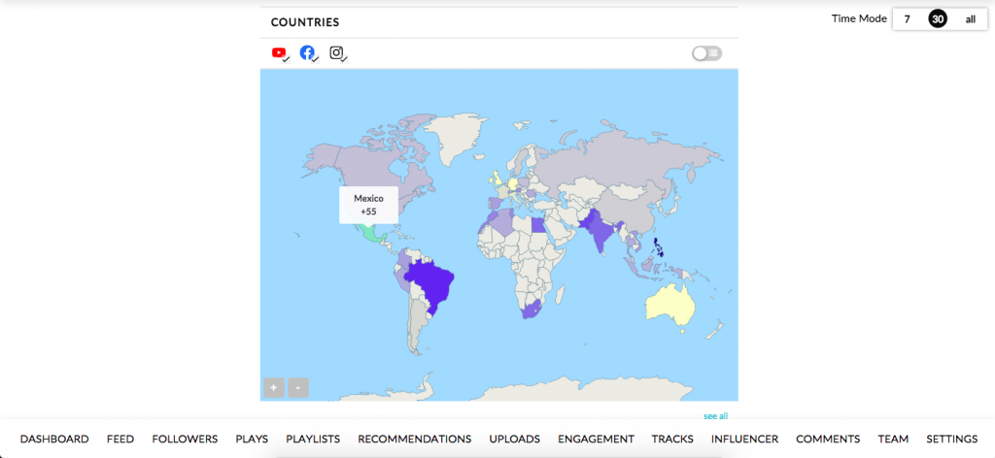Toggle the Facebook platform filter icon
Image resolution: width=995 pixels, height=458 pixels.
point(308,53)
